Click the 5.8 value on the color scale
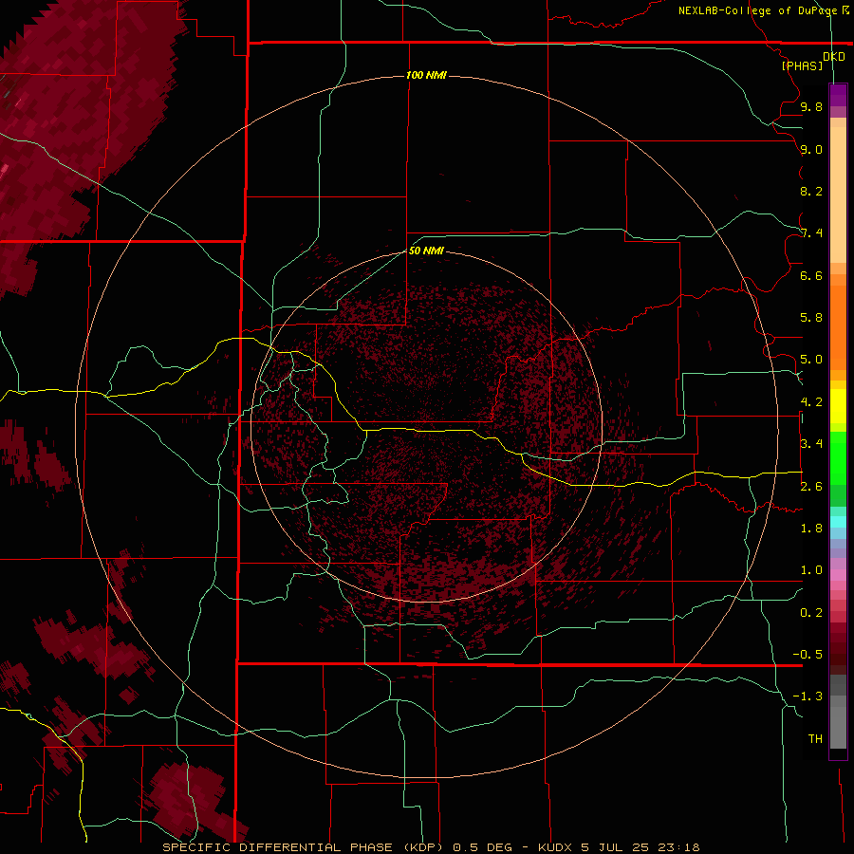The width and height of the screenshot is (854, 854). coord(811,318)
